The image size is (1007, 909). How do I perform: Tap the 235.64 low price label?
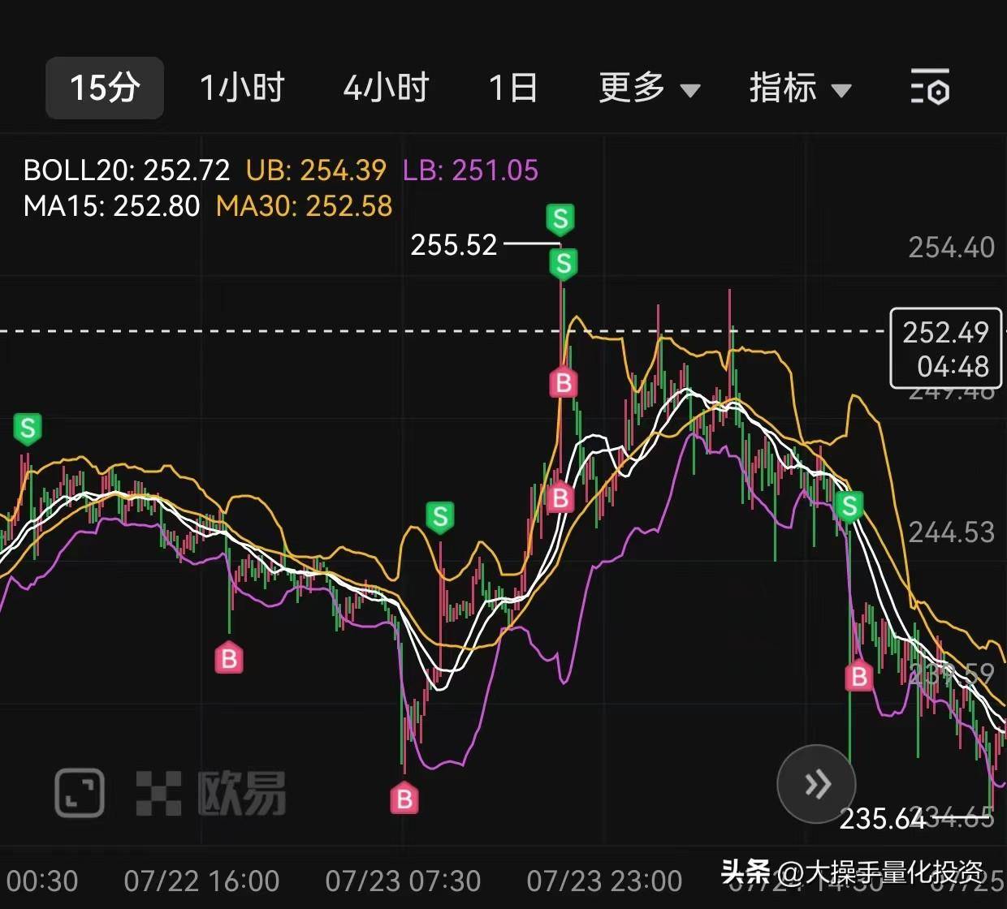click(882, 819)
